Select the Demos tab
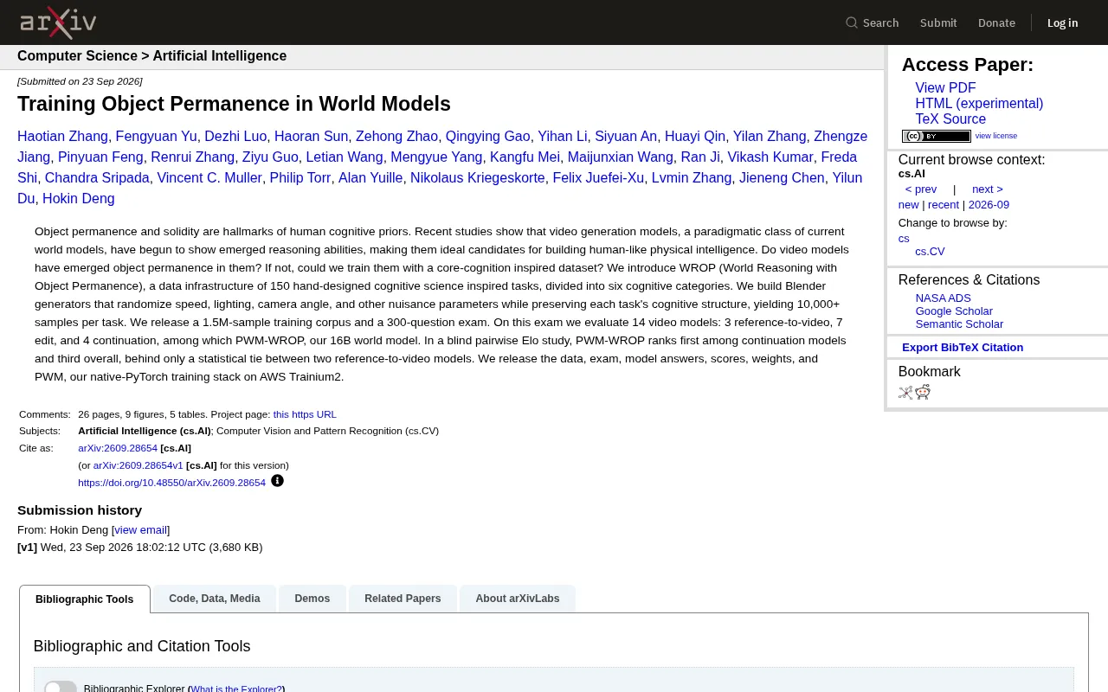The image size is (1108, 692). pyautogui.click(x=312, y=599)
